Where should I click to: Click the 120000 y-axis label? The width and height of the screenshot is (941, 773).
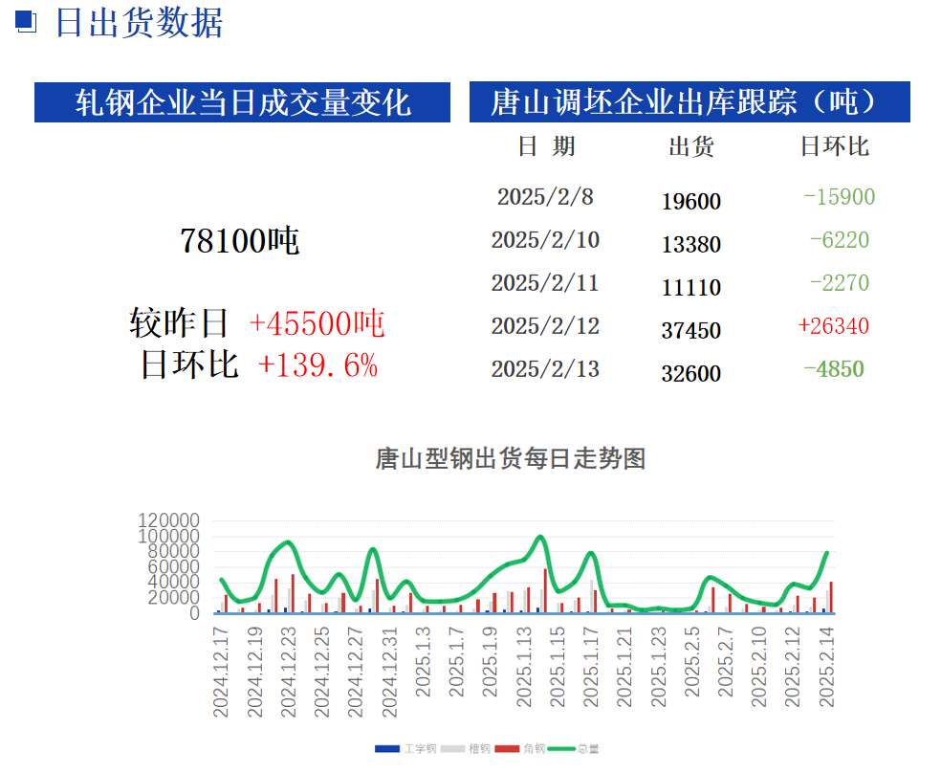168,521
